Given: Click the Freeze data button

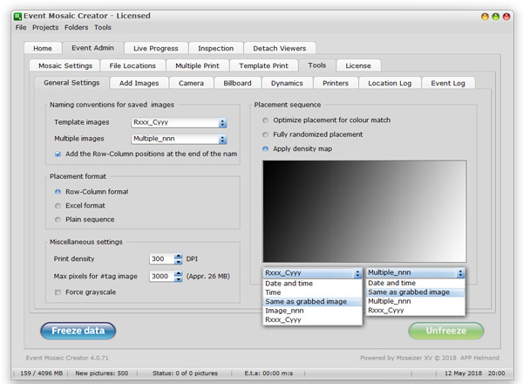Looking at the screenshot, I should [x=78, y=331].
